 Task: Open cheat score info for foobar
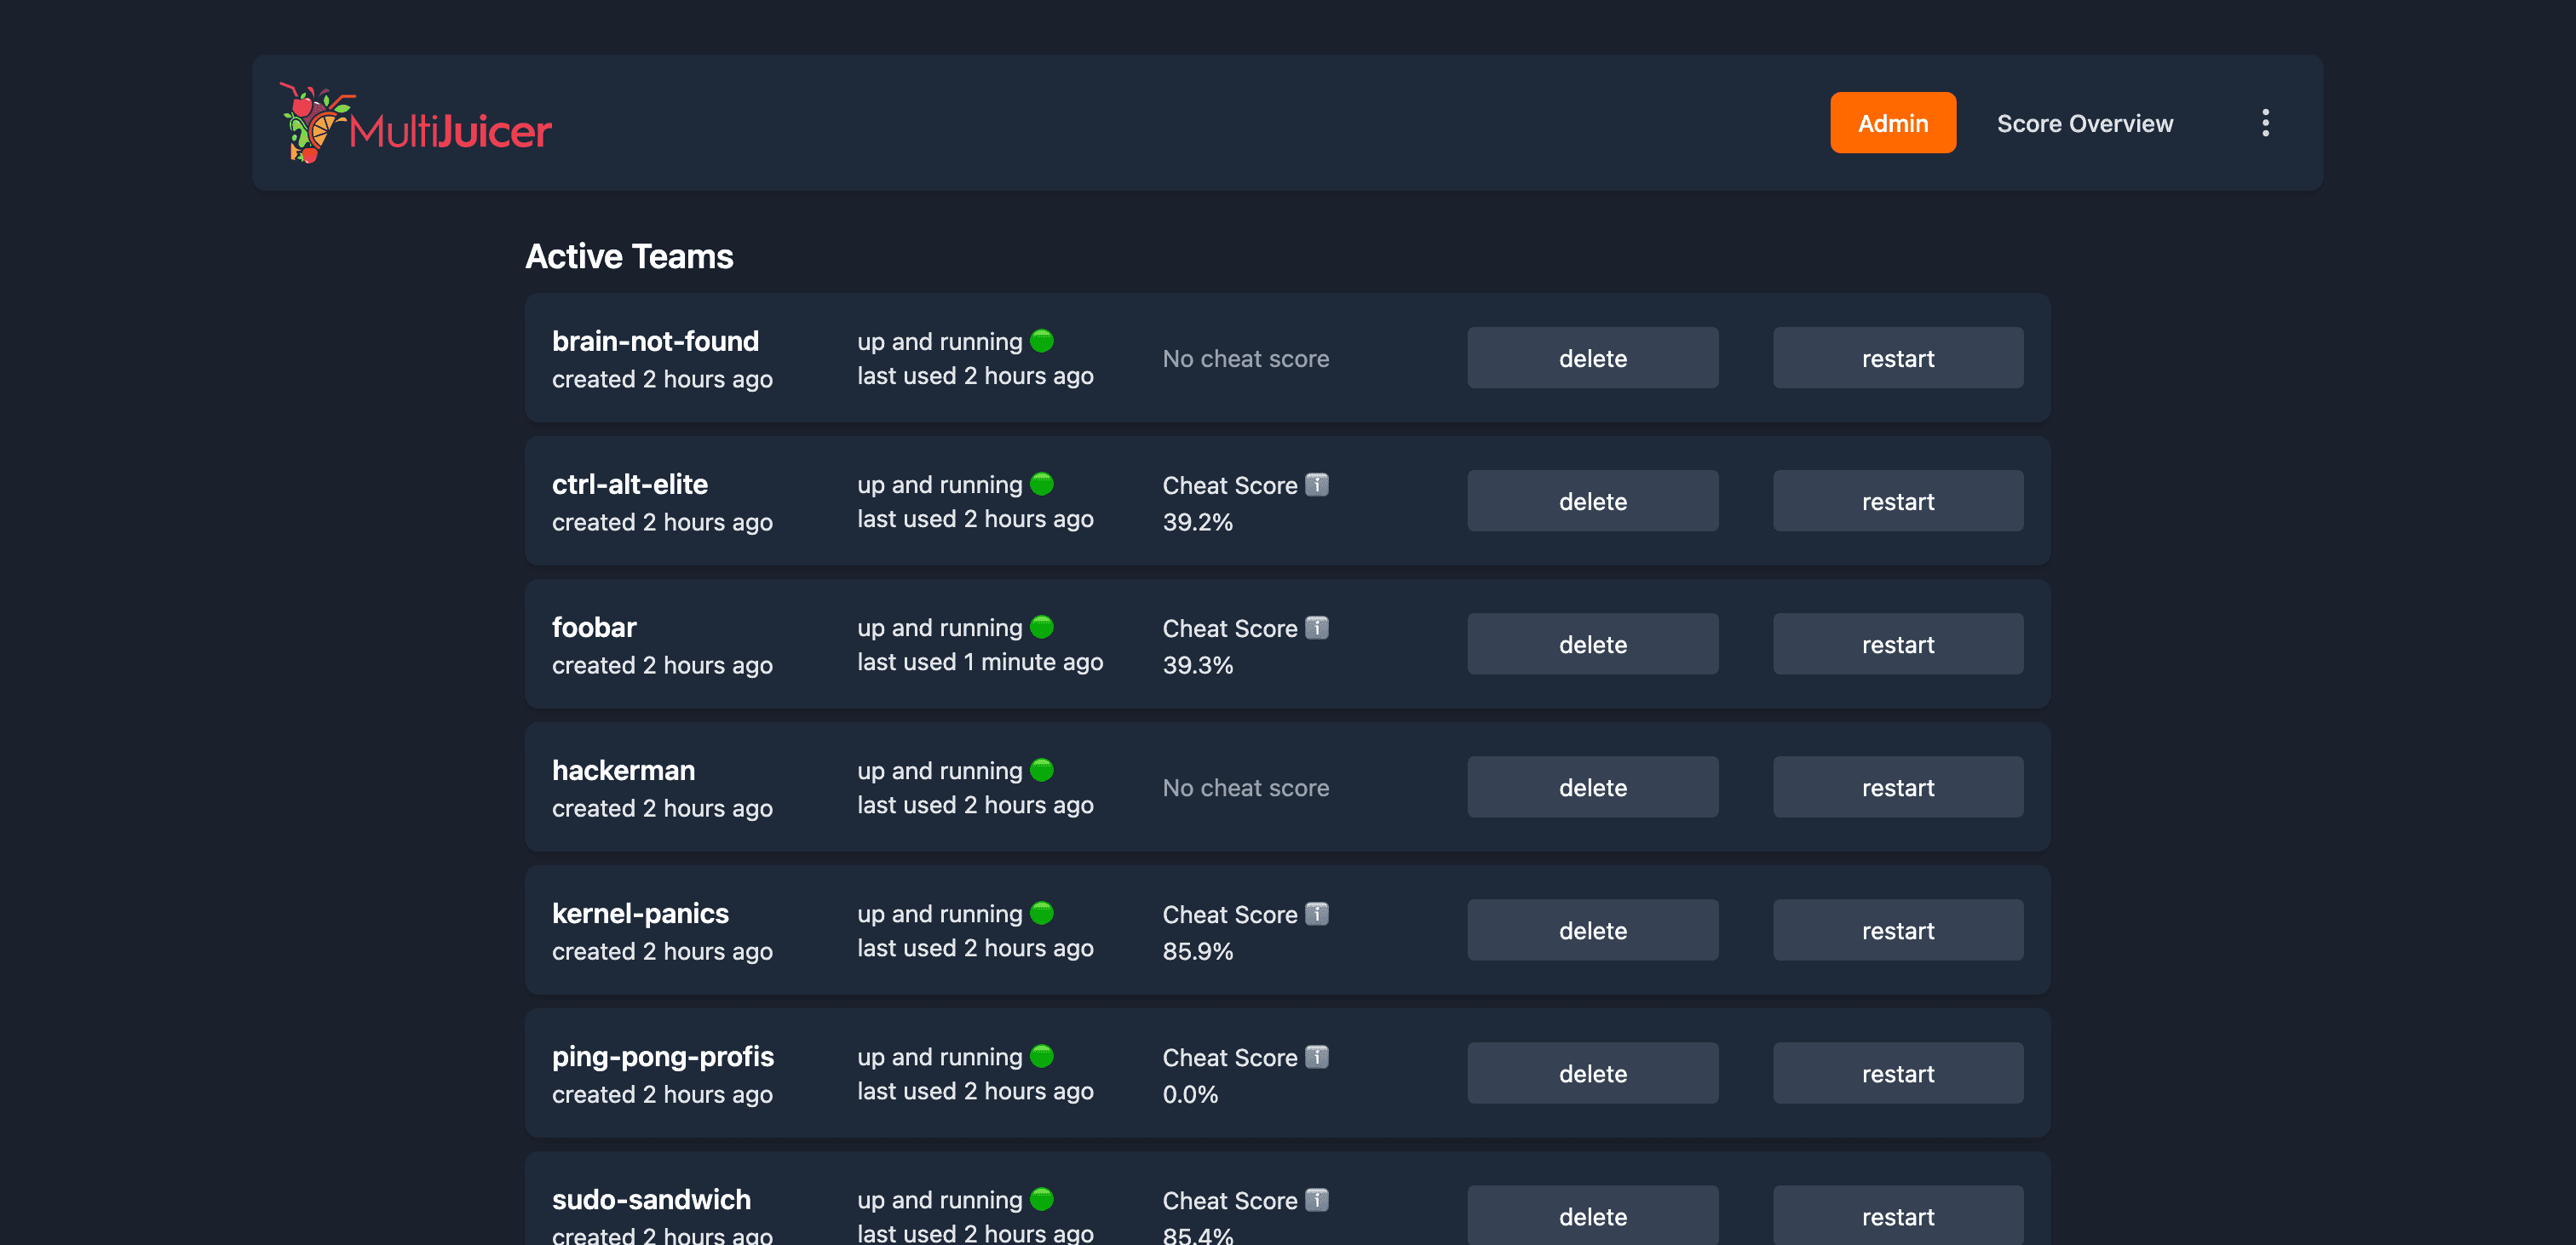(x=1318, y=628)
